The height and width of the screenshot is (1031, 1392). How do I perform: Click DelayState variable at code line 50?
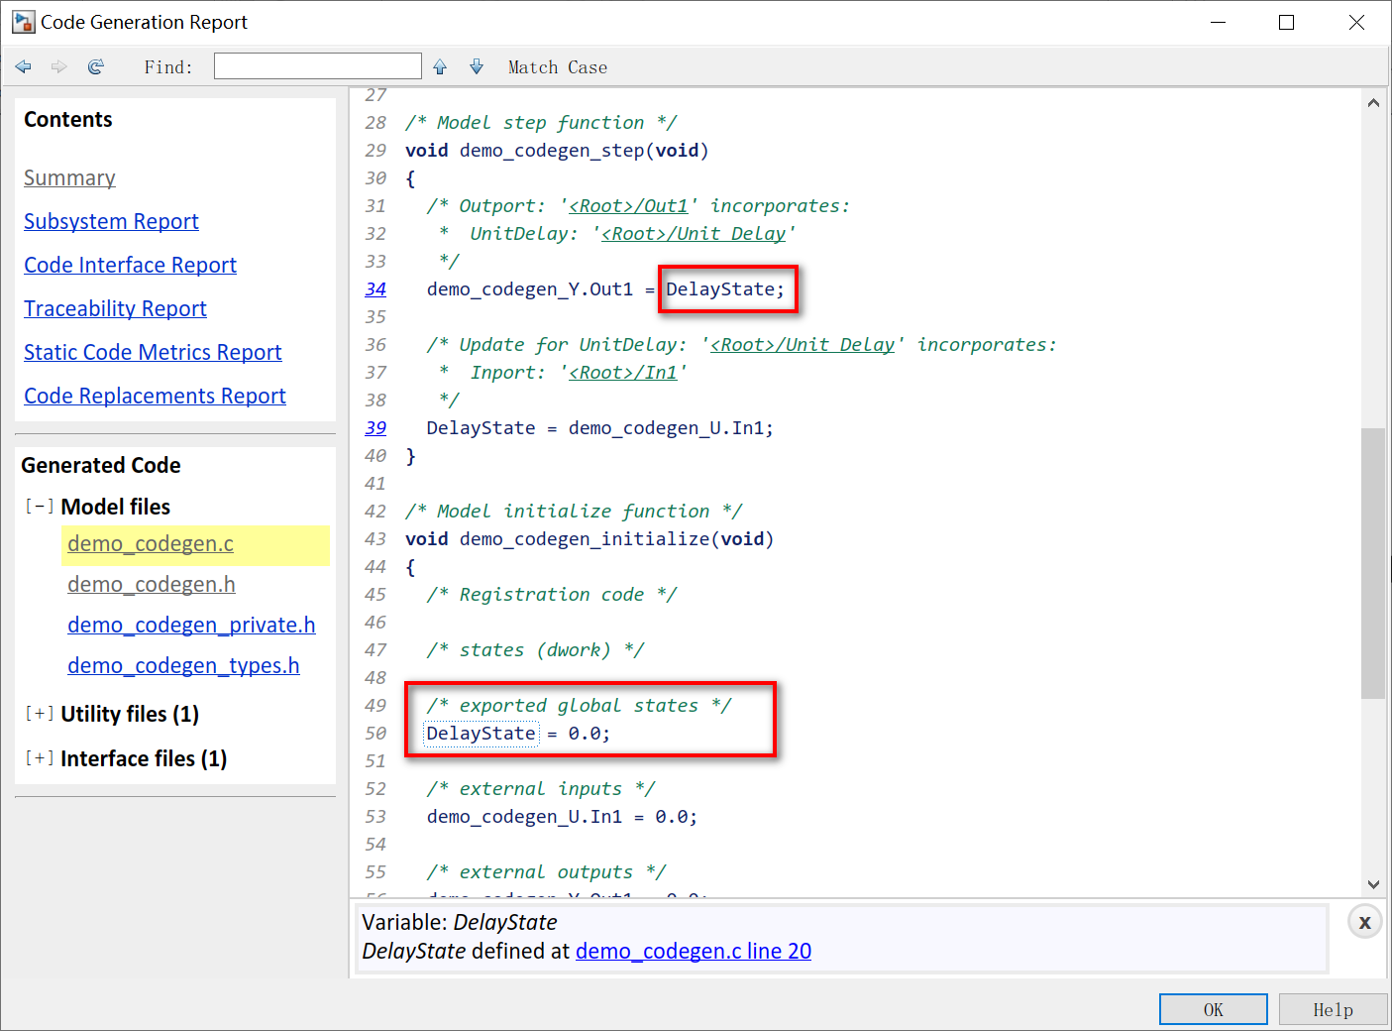coord(481,734)
